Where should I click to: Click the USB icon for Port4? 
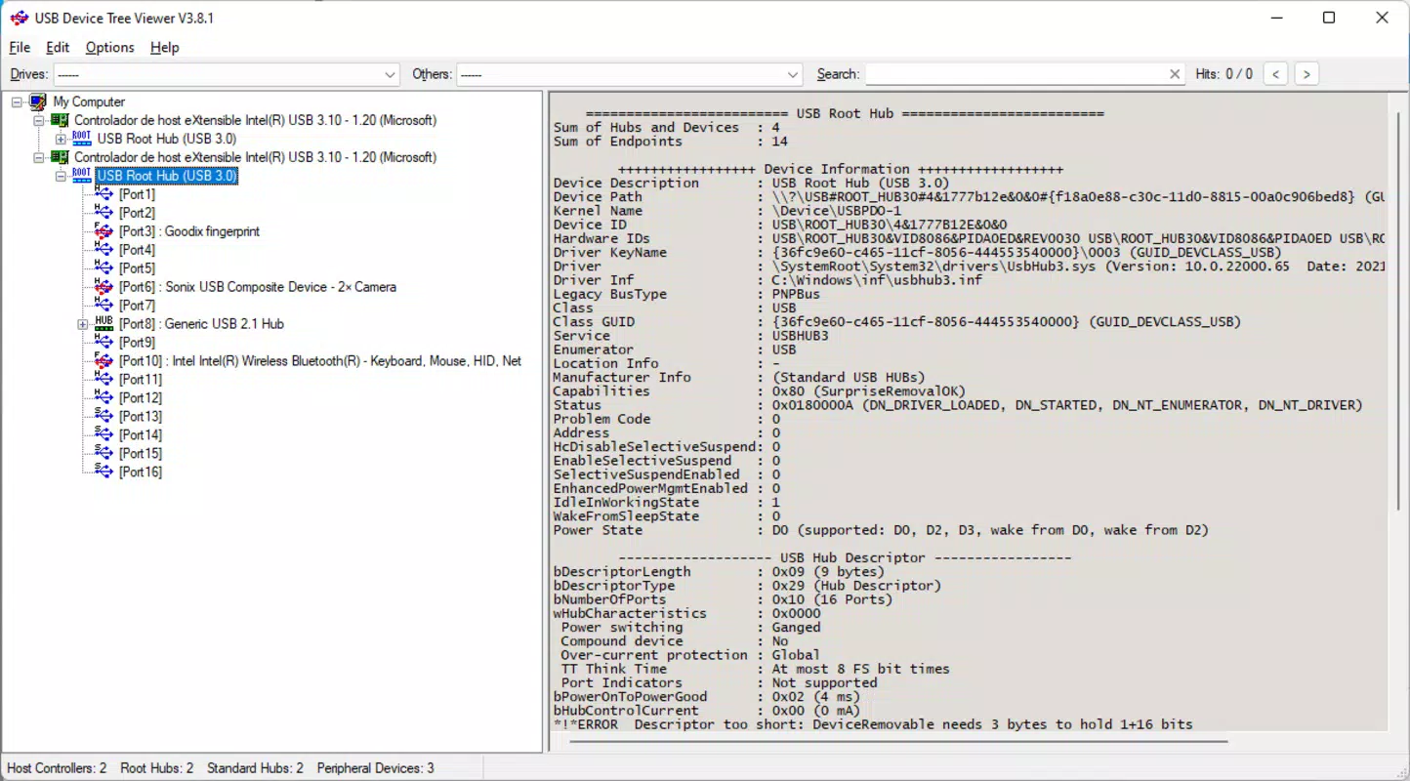pyautogui.click(x=104, y=250)
